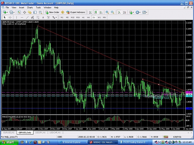
Task: Toggle chart shift
Action: point(124,12)
